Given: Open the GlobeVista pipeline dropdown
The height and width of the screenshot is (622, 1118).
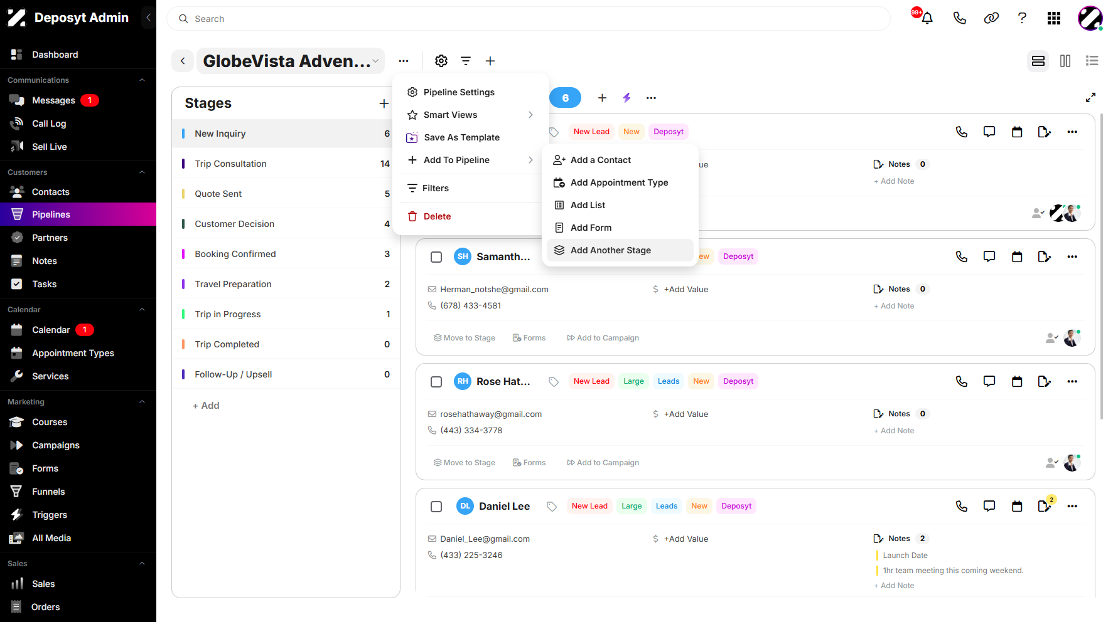Looking at the screenshot, I should (x=291, y=61).
